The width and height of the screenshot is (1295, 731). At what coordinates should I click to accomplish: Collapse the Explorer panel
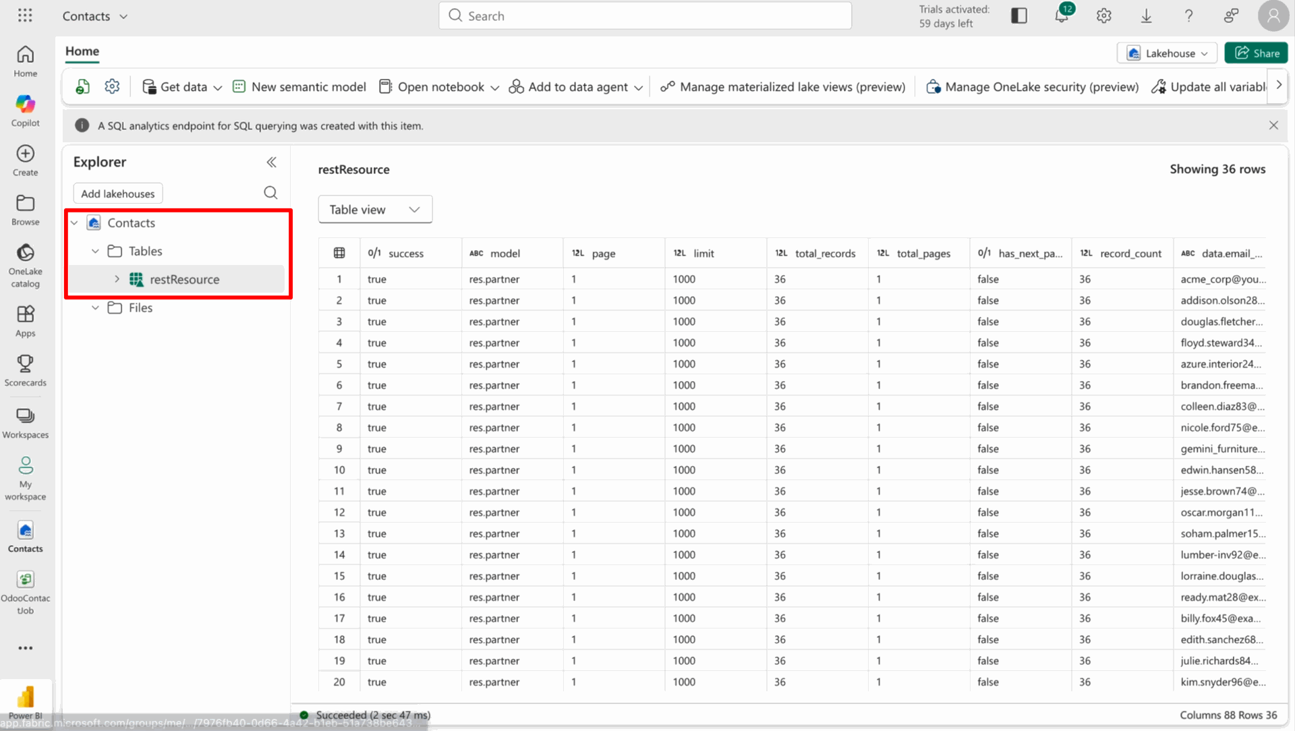click(x=271, y=163)
